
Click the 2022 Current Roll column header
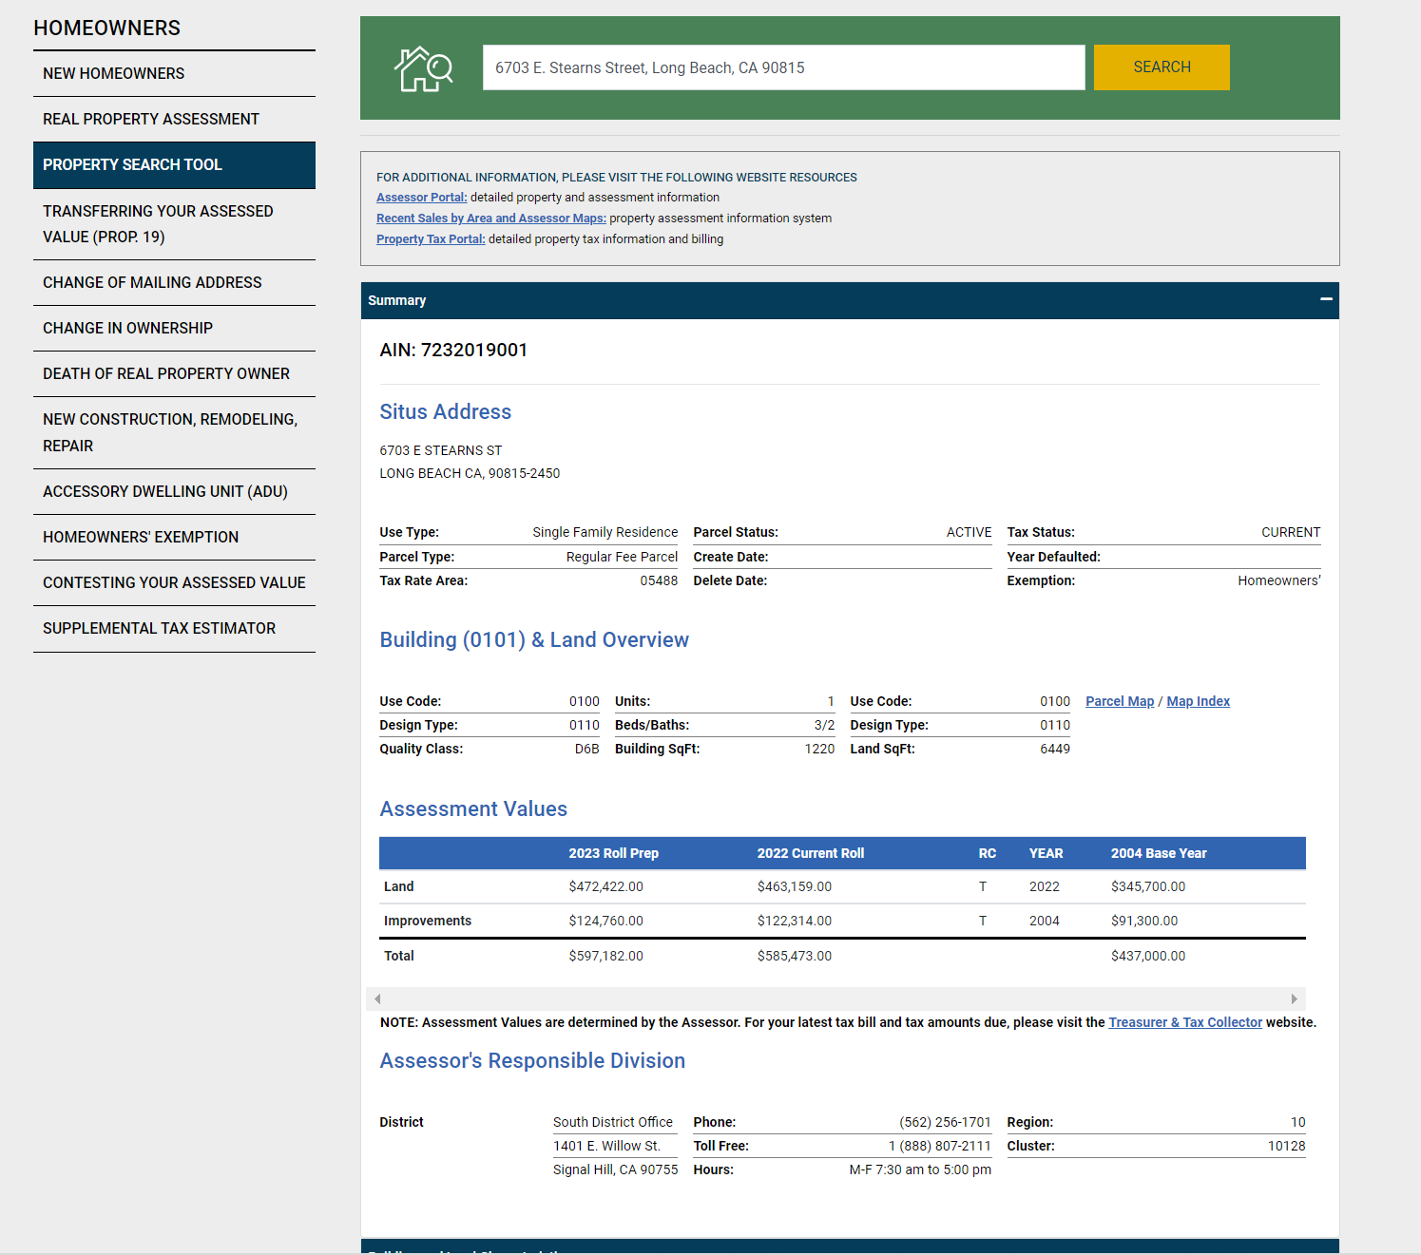[x=810, y=853]
